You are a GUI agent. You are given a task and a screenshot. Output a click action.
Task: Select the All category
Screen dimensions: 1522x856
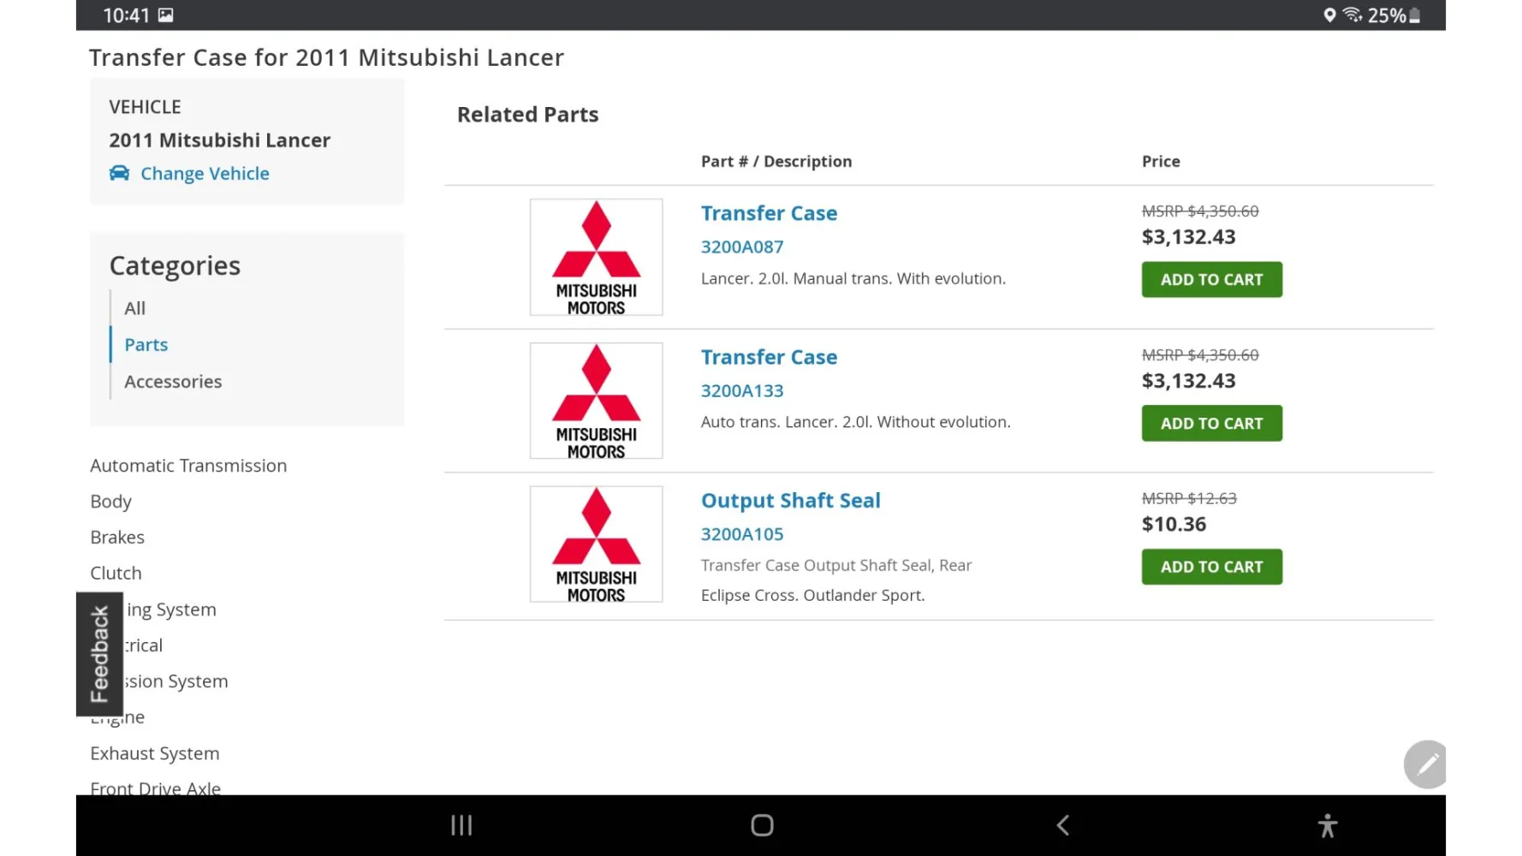[135, 308]
